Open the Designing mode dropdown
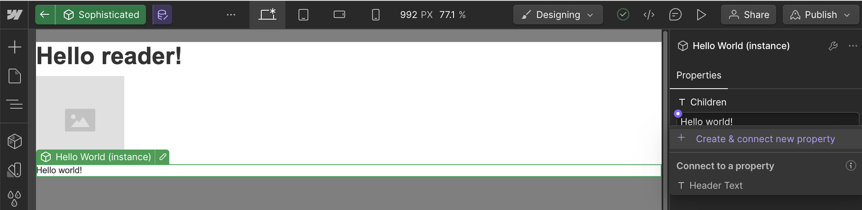Screen dimensions: 862x210 558,15
